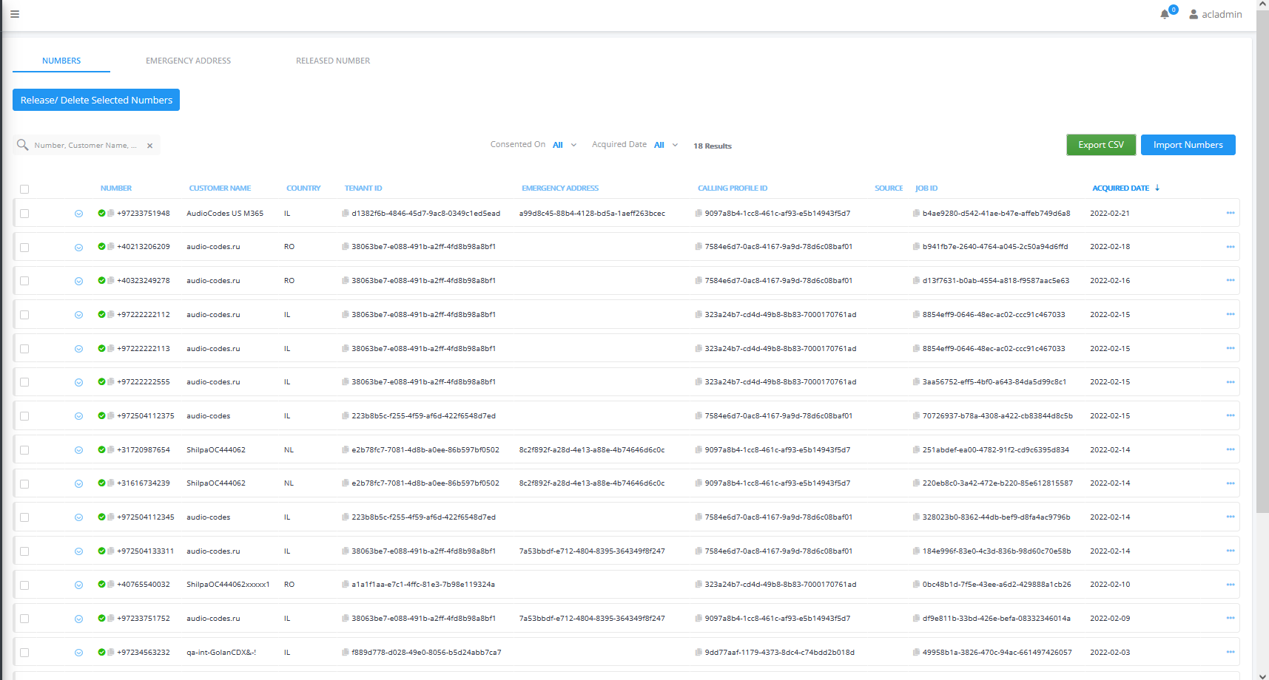Open the Consented On filter dropdown
Screen dimensions: 1269x680
[x=565, y=144]
